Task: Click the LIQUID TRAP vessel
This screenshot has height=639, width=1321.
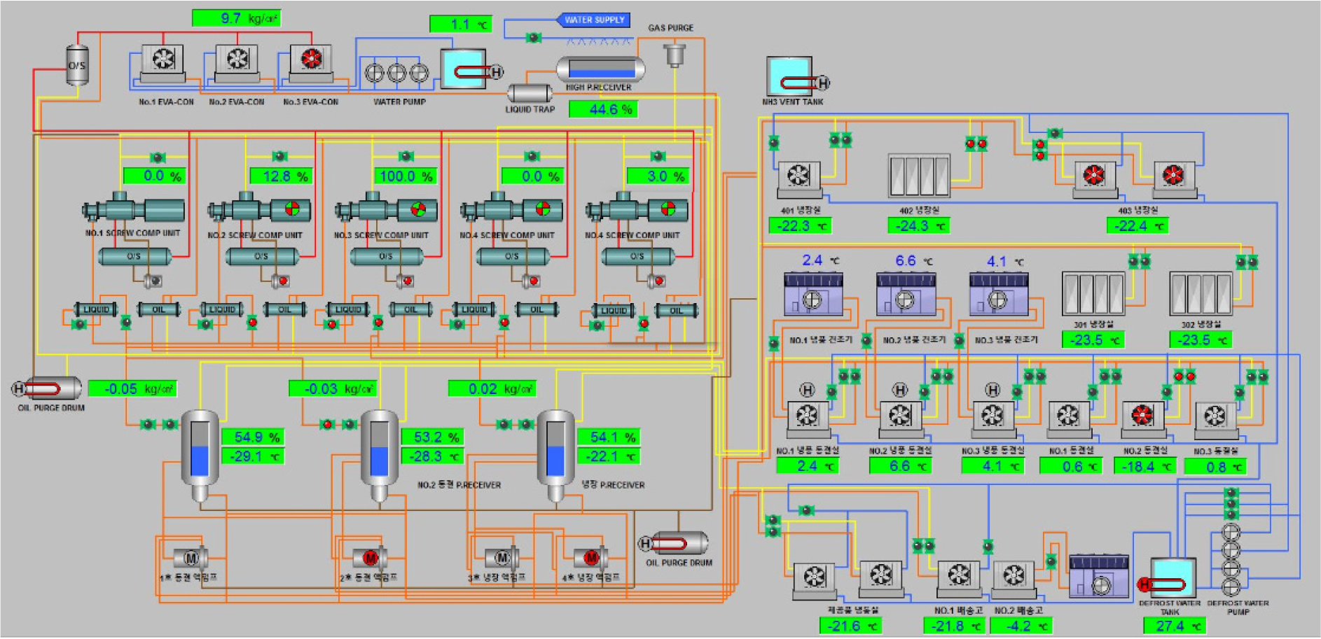Action: click(529, 93)
